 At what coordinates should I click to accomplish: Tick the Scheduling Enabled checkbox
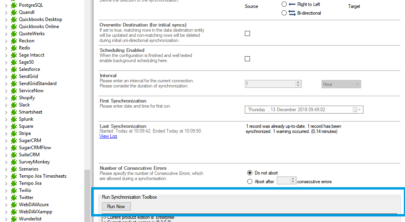(248, 59)
